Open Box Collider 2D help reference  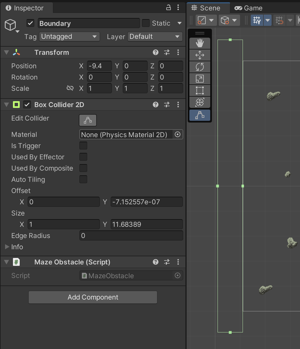[x=156, y=105]
